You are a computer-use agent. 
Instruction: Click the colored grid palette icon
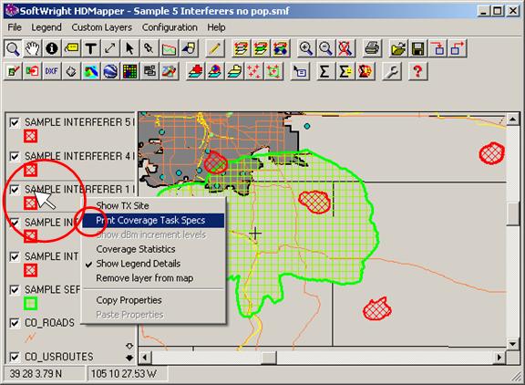[x=130, y=71]
